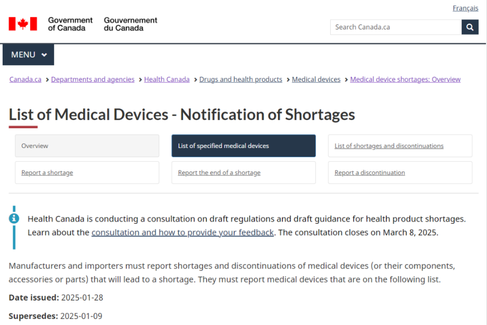Click the Search Canada.ca input field

click(x=395, y=27)
